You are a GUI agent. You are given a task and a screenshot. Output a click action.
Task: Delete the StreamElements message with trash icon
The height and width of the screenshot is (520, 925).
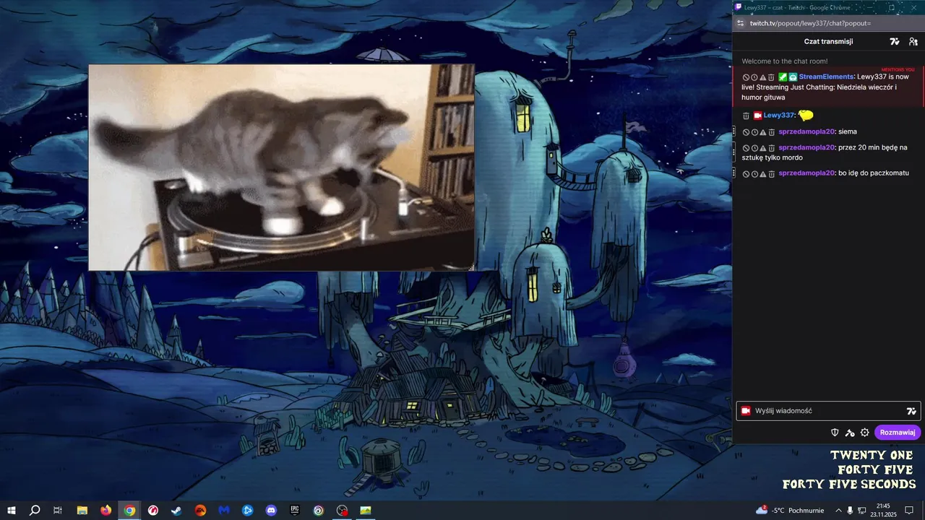click(771, 77)
